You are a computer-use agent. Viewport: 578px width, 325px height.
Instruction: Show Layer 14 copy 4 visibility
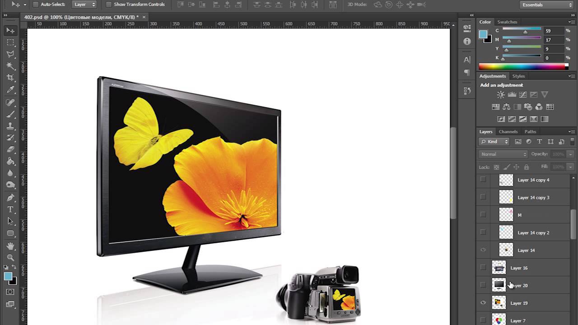pos(483,180)
